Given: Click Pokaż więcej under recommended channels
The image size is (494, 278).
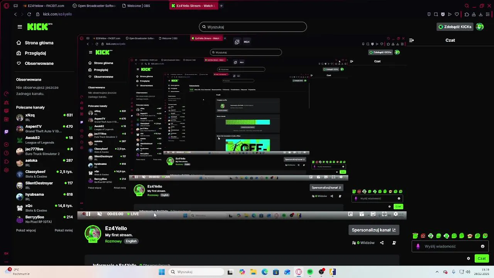Looking at the screenshot, I should click(x=26, y=230).
